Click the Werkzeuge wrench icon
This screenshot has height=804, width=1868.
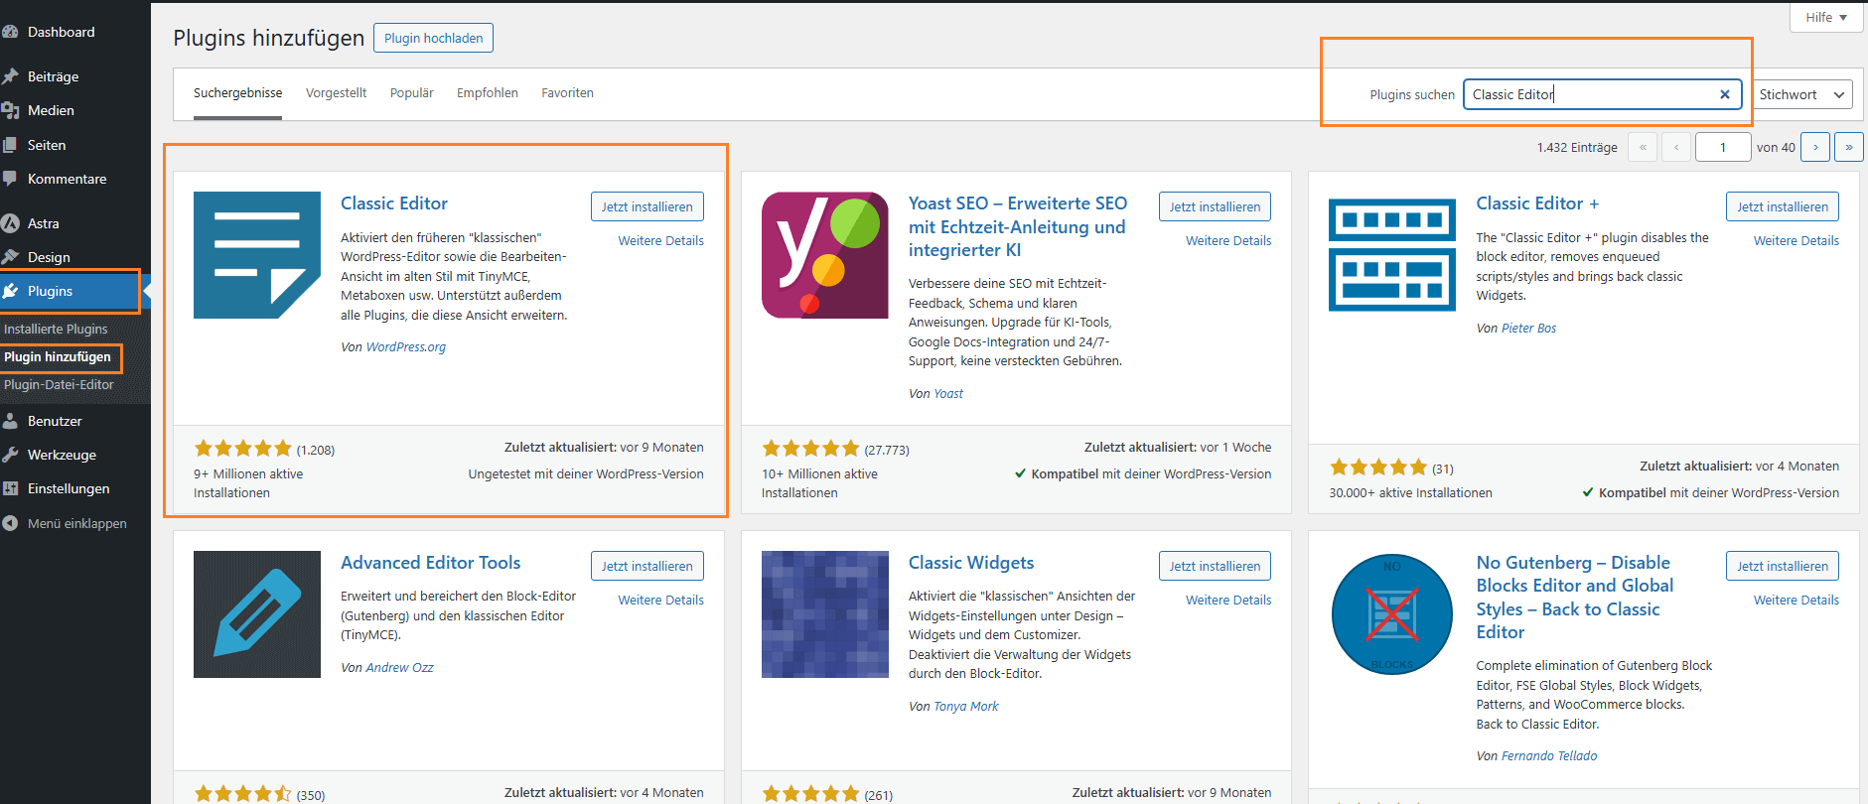click(10, 455)
